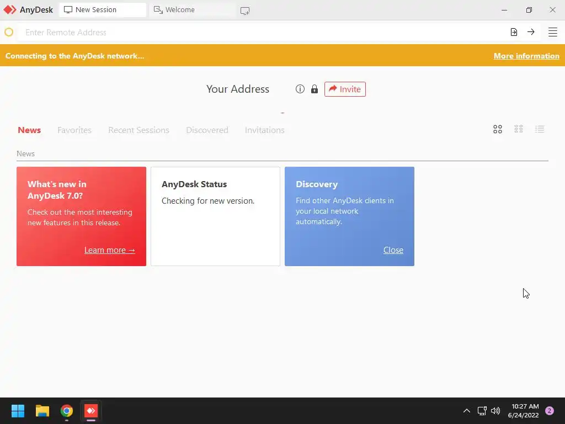Open notification center badge
The width and height of the screenshot is (565, 424).
tap(549, 411)
